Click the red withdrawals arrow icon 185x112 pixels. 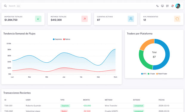84,19
